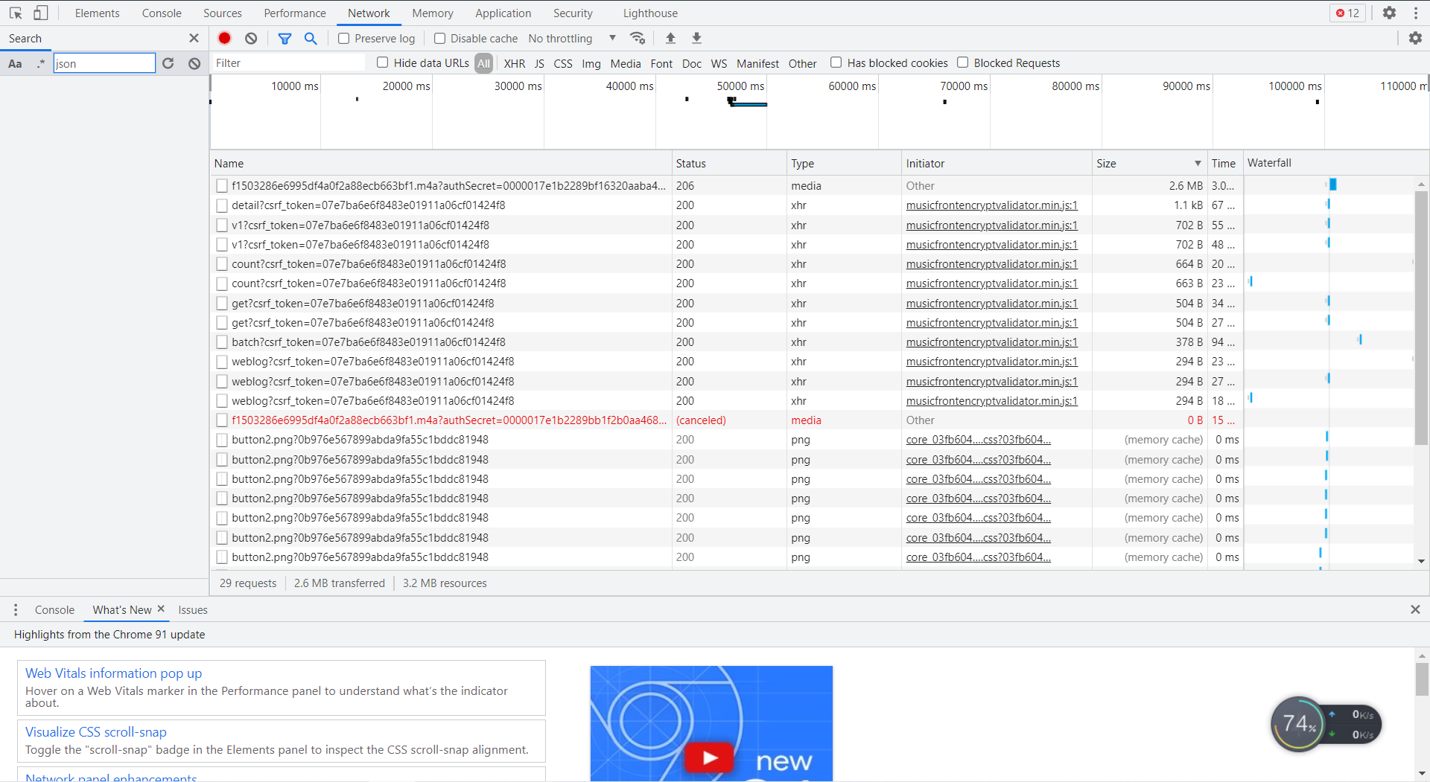Toggle regular expression search button
This screenshot has height=782, width=1430.
tap(40, 63)
